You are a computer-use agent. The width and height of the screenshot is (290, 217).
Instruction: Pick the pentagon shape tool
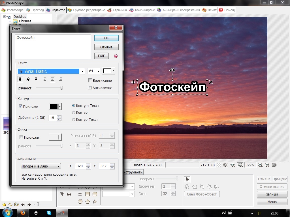coord(88,201)
